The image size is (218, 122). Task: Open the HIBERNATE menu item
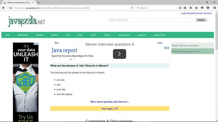(x=23, y=35)
